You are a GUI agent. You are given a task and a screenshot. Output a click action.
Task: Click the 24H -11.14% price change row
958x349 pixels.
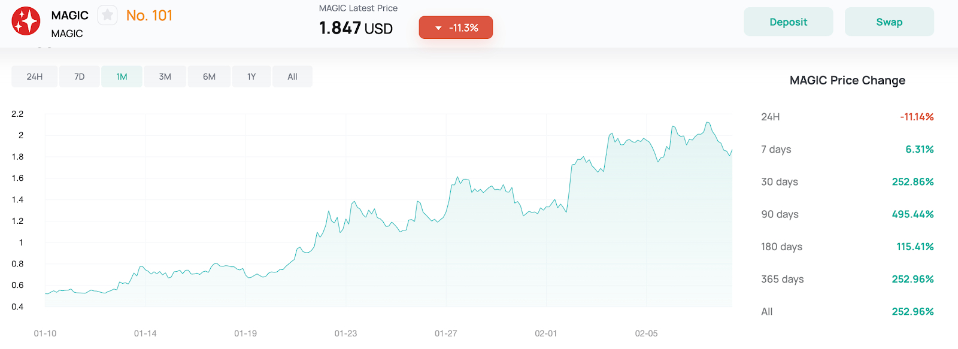pos(847,117)
